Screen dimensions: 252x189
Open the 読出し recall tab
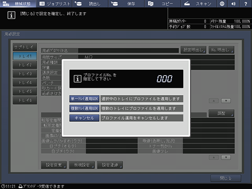pos(90,3)
